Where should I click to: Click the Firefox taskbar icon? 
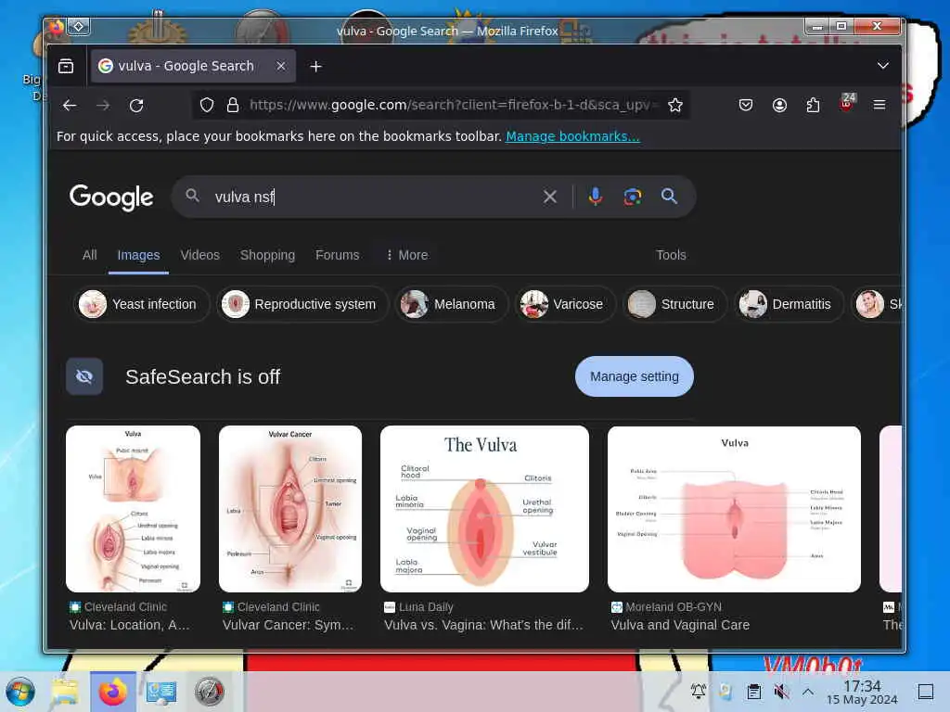(x=112, y=692)
